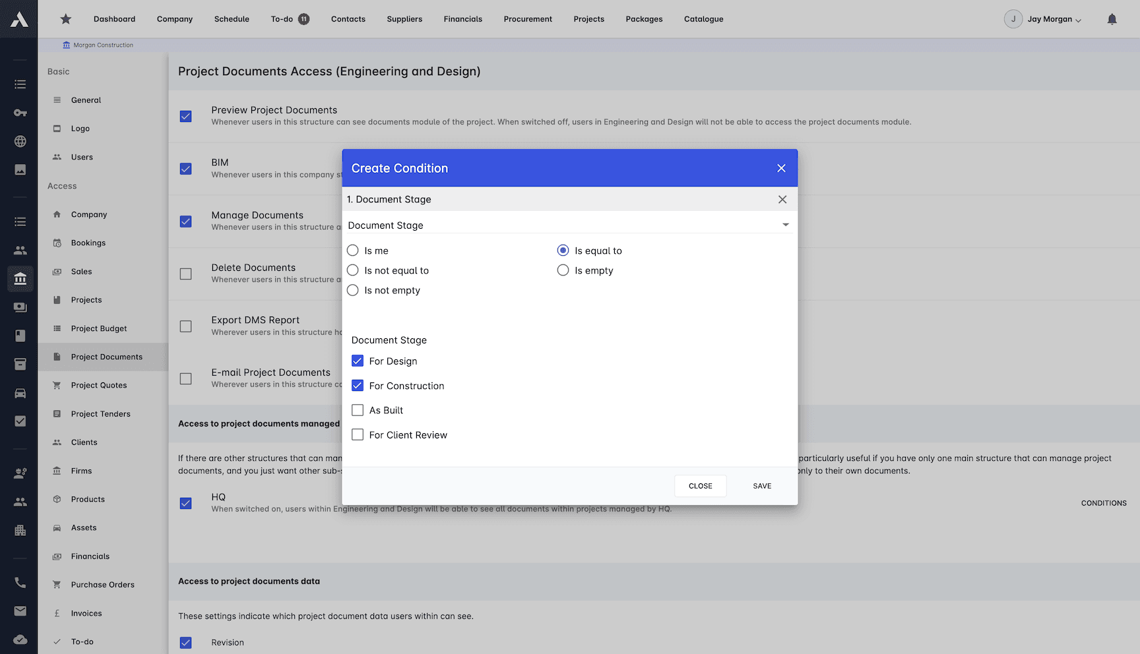Click the bank/company structure icon in the rail
This screenshot has height=654, width=1140.
(20, 278)
